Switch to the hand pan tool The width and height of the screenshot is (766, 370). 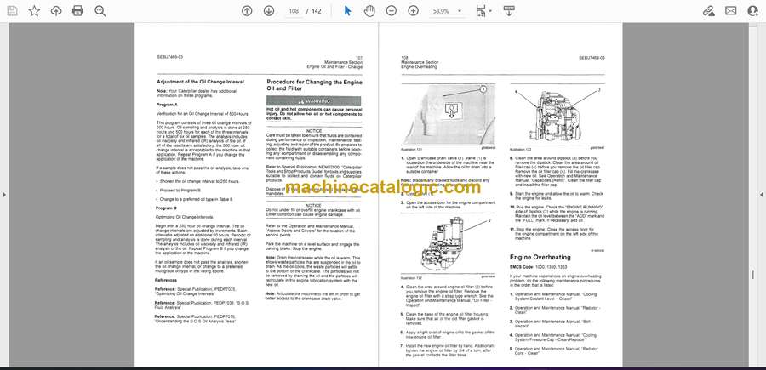click(369, 11)
